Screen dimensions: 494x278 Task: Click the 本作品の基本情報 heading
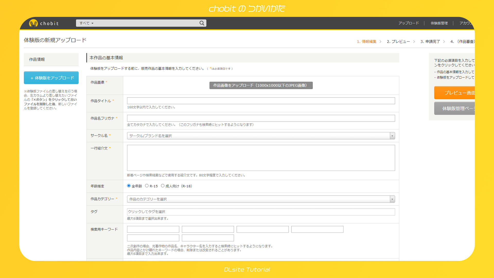click(x=106, y=58)
